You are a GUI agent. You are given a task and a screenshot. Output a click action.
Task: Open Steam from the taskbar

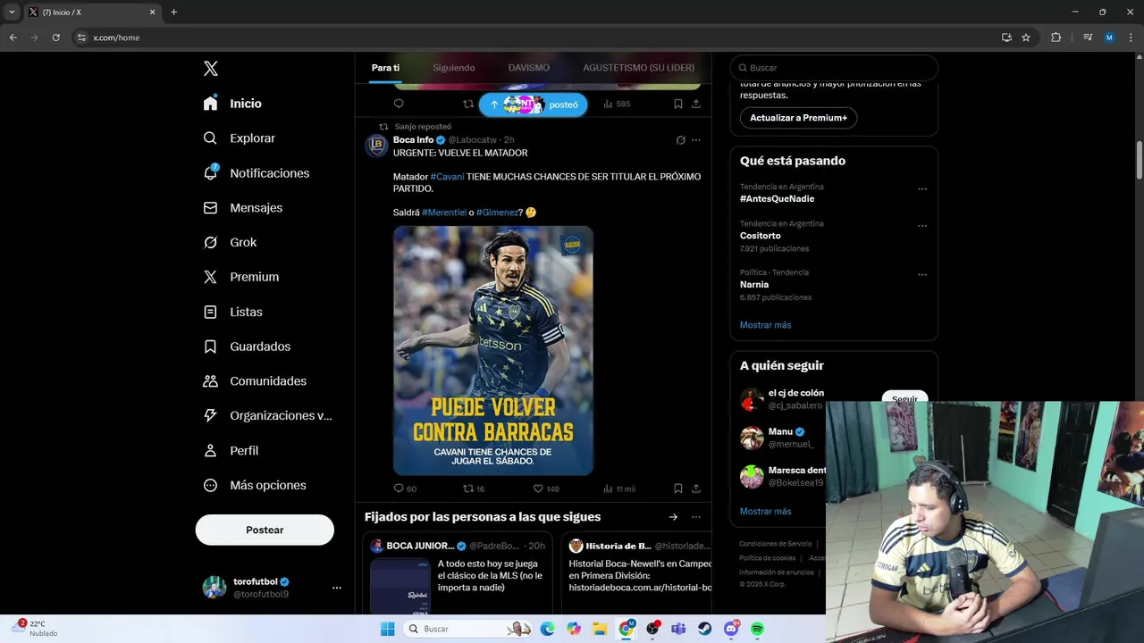pyautogui.click(x=704, y=629)
